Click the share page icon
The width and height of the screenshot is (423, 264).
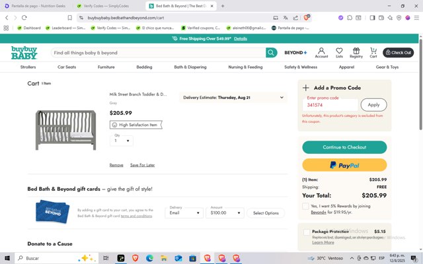point(295,18)
